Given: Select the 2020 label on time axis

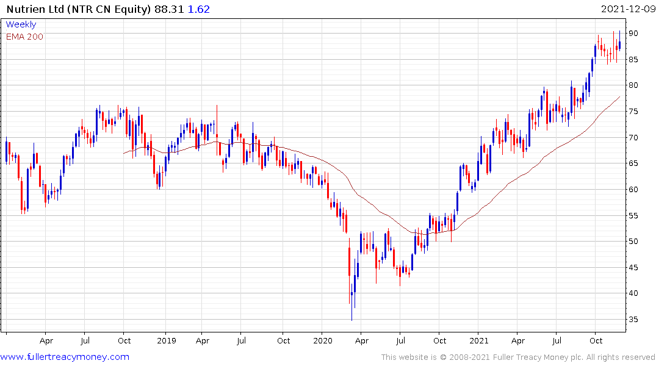Looking at the screenshot, I should [x=323, y=341].
